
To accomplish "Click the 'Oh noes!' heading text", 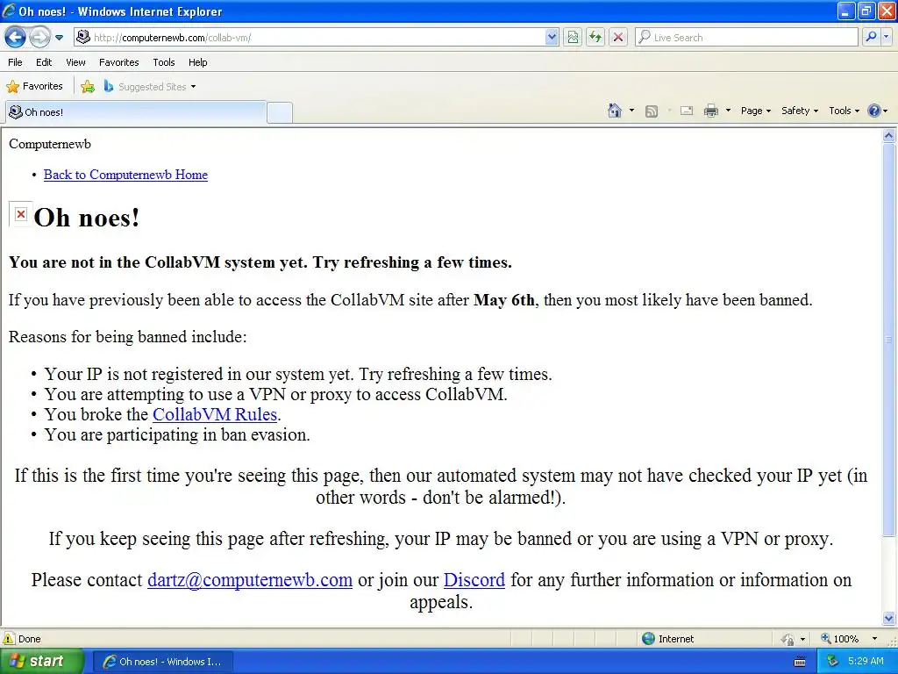I will 87,218.
